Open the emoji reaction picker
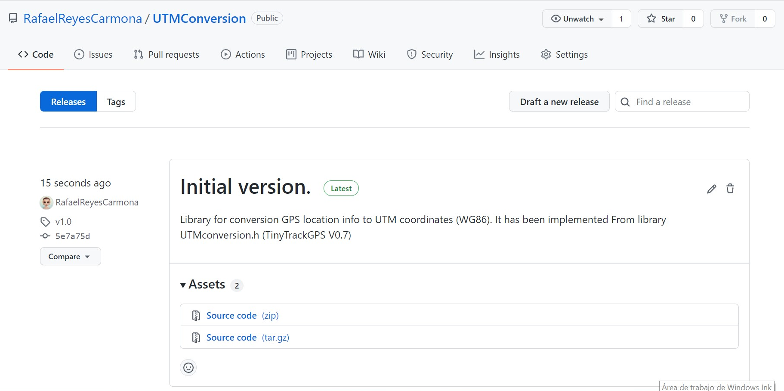Screen dimensions: 784x391 [x=188, y=368]
